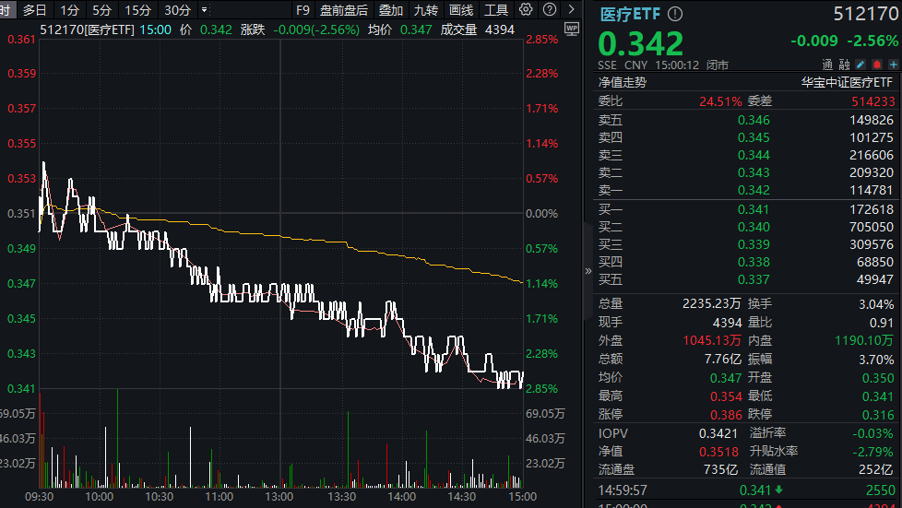Click 买五 price 0.337
902x508 pixels.
point(754,279)
